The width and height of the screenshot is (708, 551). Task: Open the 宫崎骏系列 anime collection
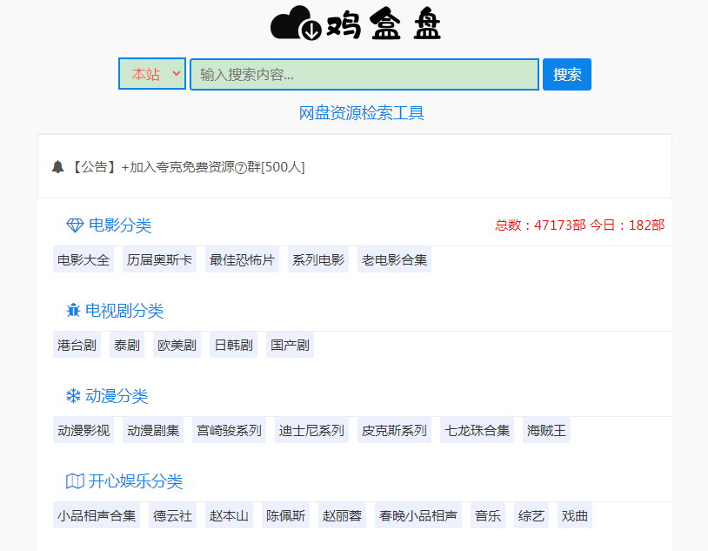229,430
